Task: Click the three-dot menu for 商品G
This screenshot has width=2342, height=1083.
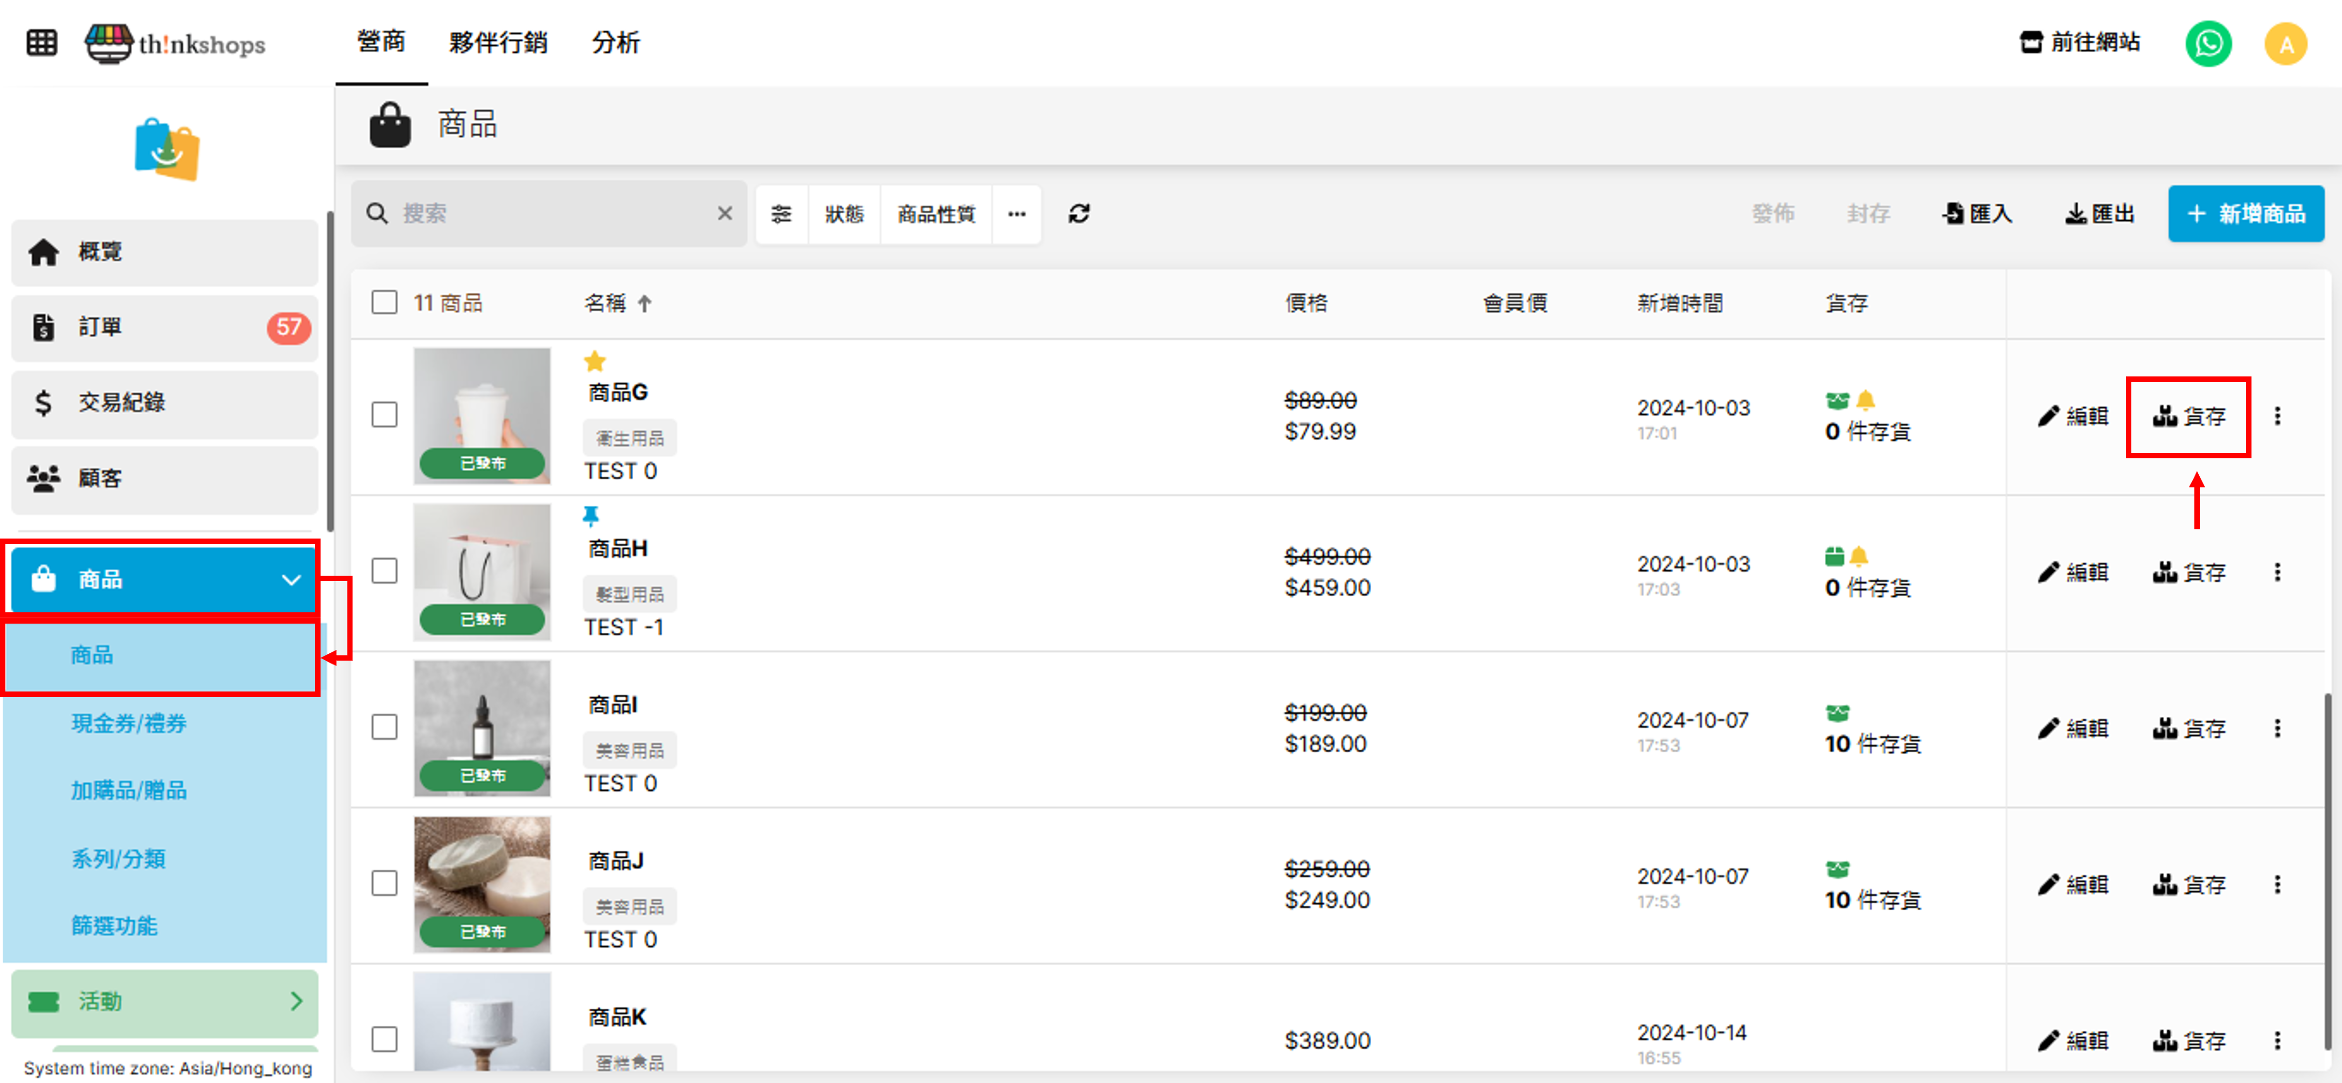Action: 2277,416
